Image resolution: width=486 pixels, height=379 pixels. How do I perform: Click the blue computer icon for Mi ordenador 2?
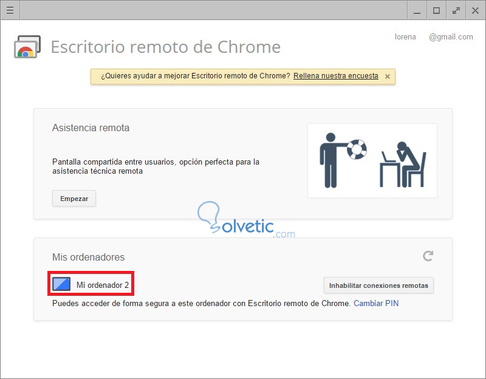coord(61,284)
